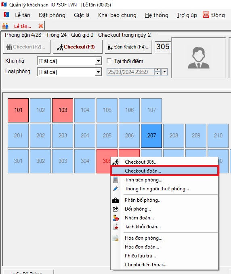Select Tách khỏi đoàn menu entry
Image resolution: width=231 pixels, height=274 pixels.
(x=164, y=227)
